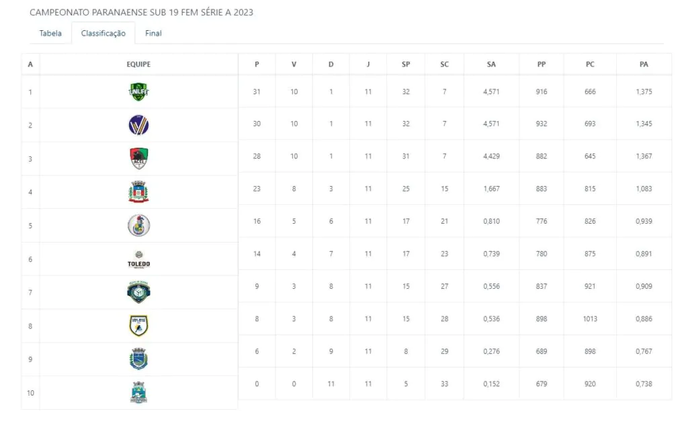Click the P points column header
The height and width of the screenshot is (440, 688).
257,64
